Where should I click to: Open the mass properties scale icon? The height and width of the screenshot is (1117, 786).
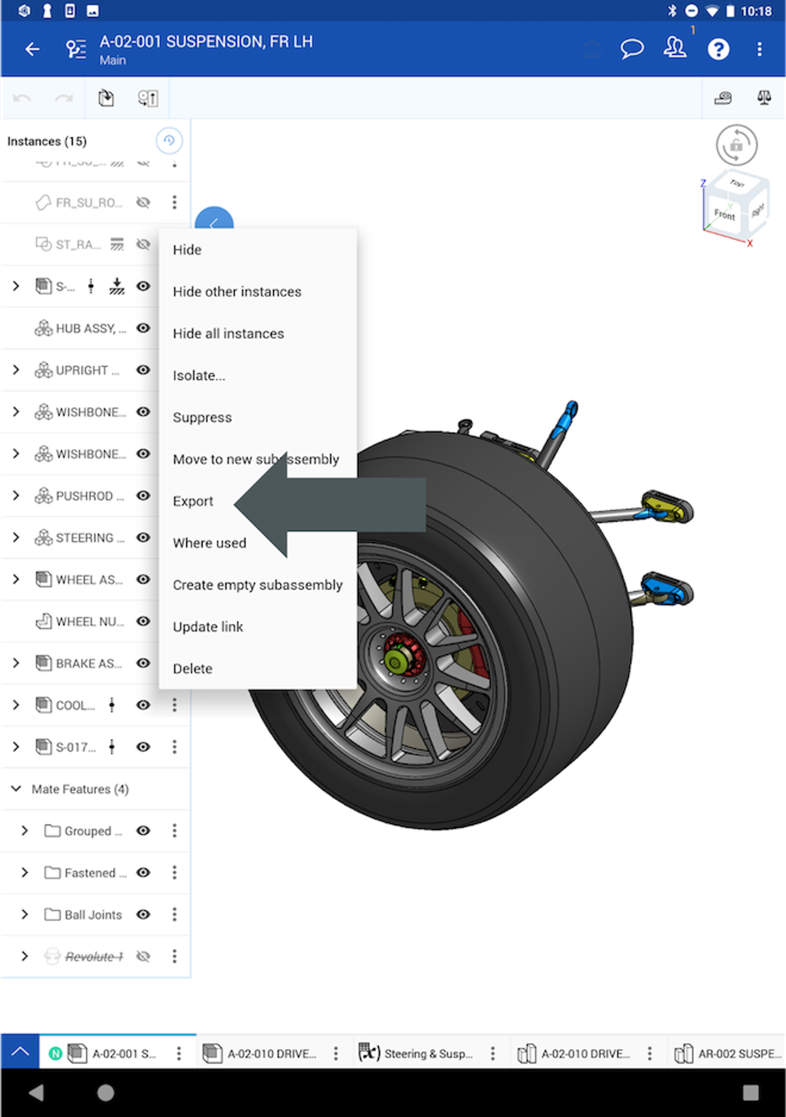(x=763, y=98)
